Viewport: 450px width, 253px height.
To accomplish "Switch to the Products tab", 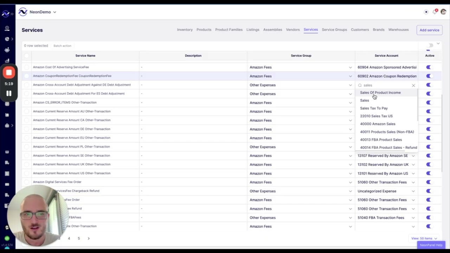I will [x=204, y=30].
